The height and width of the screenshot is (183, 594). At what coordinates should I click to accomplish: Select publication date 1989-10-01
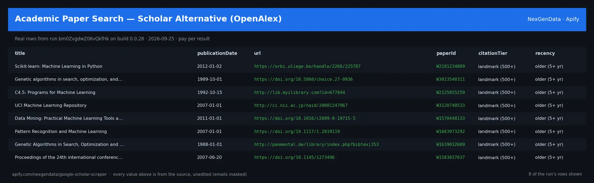click(x=210, y=79)
